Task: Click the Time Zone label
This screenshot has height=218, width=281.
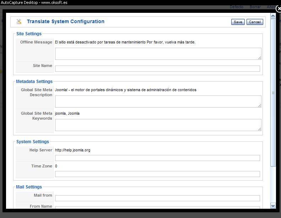Action: tap(42, 166)
